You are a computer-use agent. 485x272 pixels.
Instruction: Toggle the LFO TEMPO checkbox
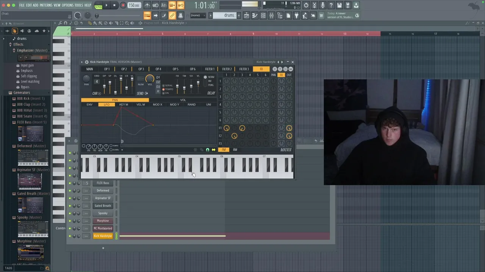coord(111,146)
